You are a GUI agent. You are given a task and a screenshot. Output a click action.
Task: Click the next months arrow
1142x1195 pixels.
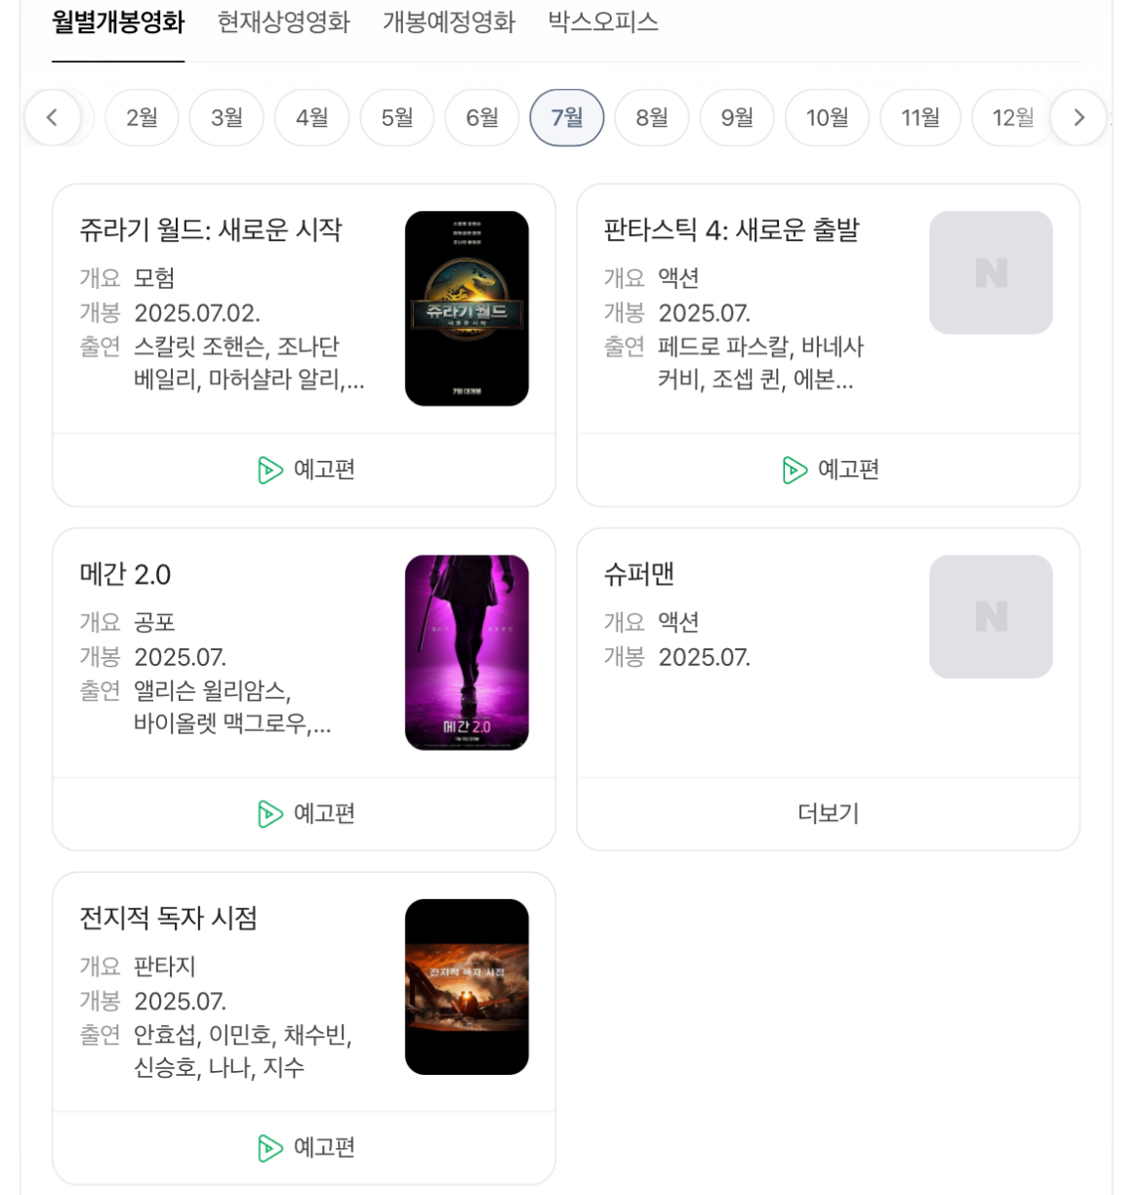pyautogui.click(x=1079, y=118)
